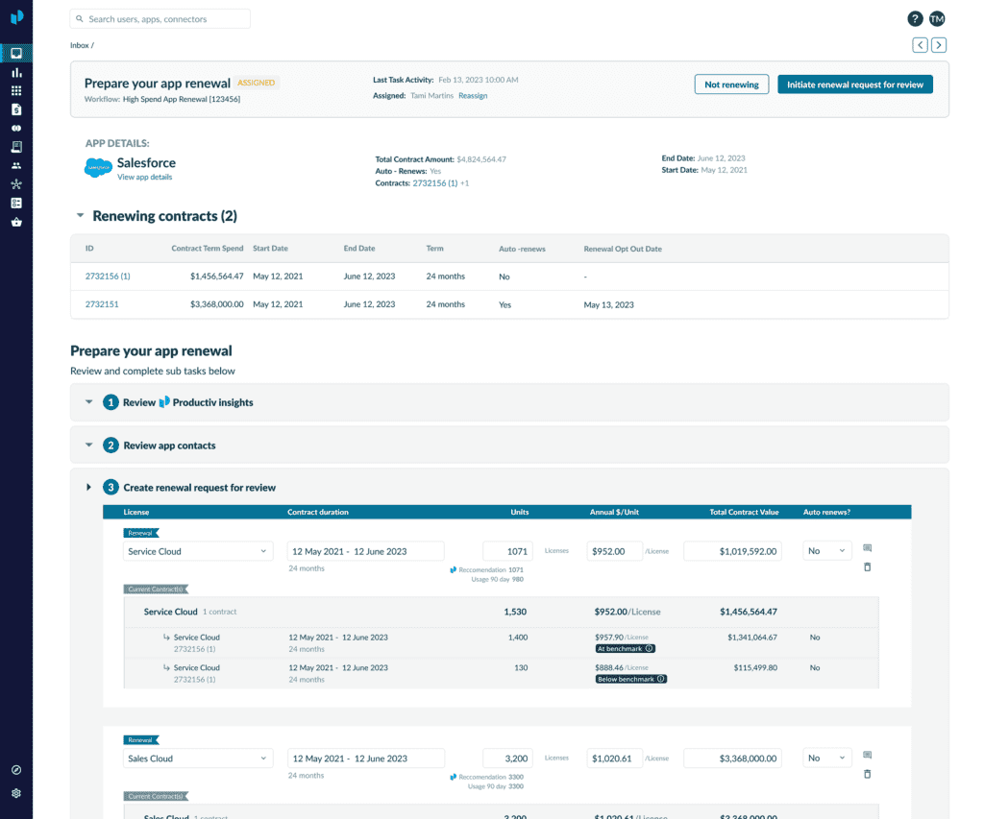Image resolution: width=984 pixels, height=819 pixels.
Task: Open the network connectors sidebar icon
Action: [x=16, y=183]
